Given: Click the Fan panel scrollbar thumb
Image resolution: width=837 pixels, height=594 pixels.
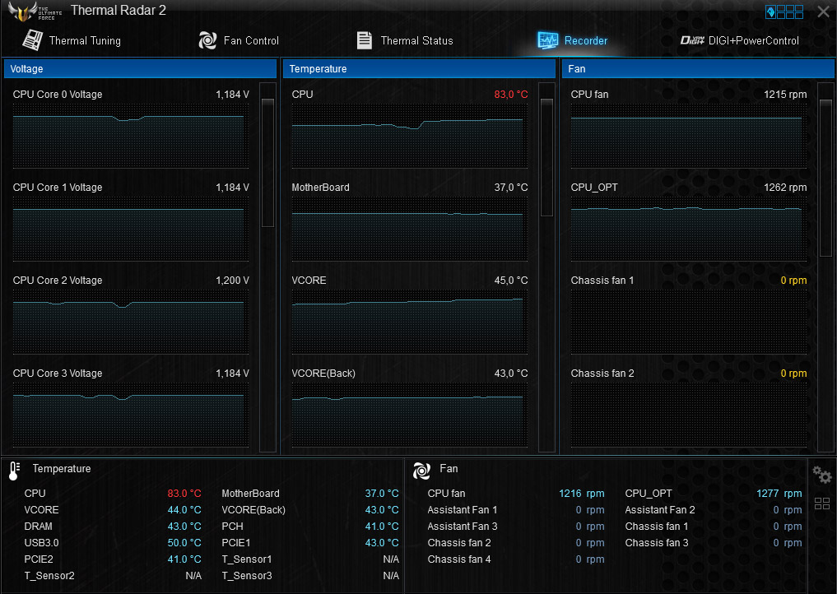Looking at the screenshot, I should [x=825, y=178].
